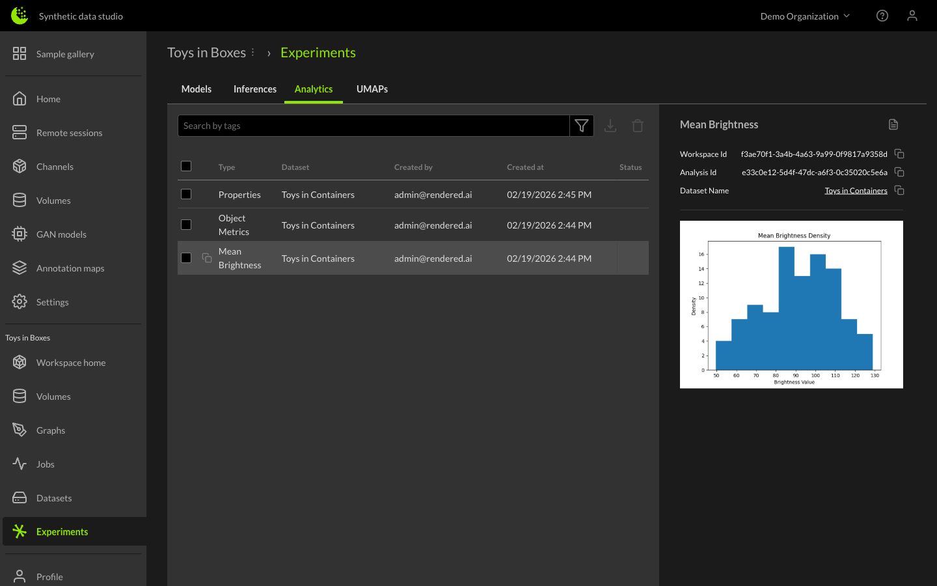The image size is (937, 586).
Task: Expand the Demo Organization dropdown
Action: click(805, 16)
